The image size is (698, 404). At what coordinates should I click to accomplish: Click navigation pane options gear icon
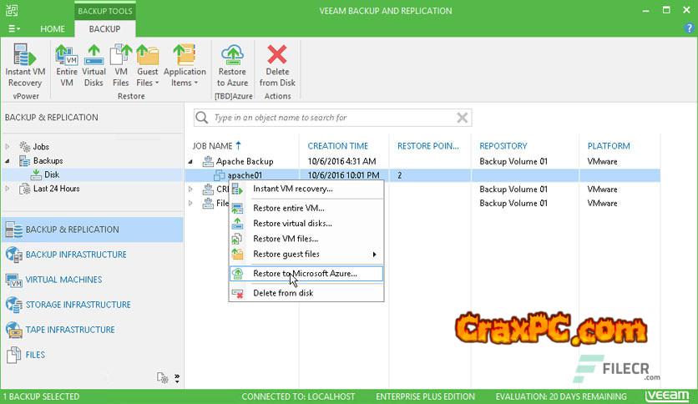click(x=163, y=378)
